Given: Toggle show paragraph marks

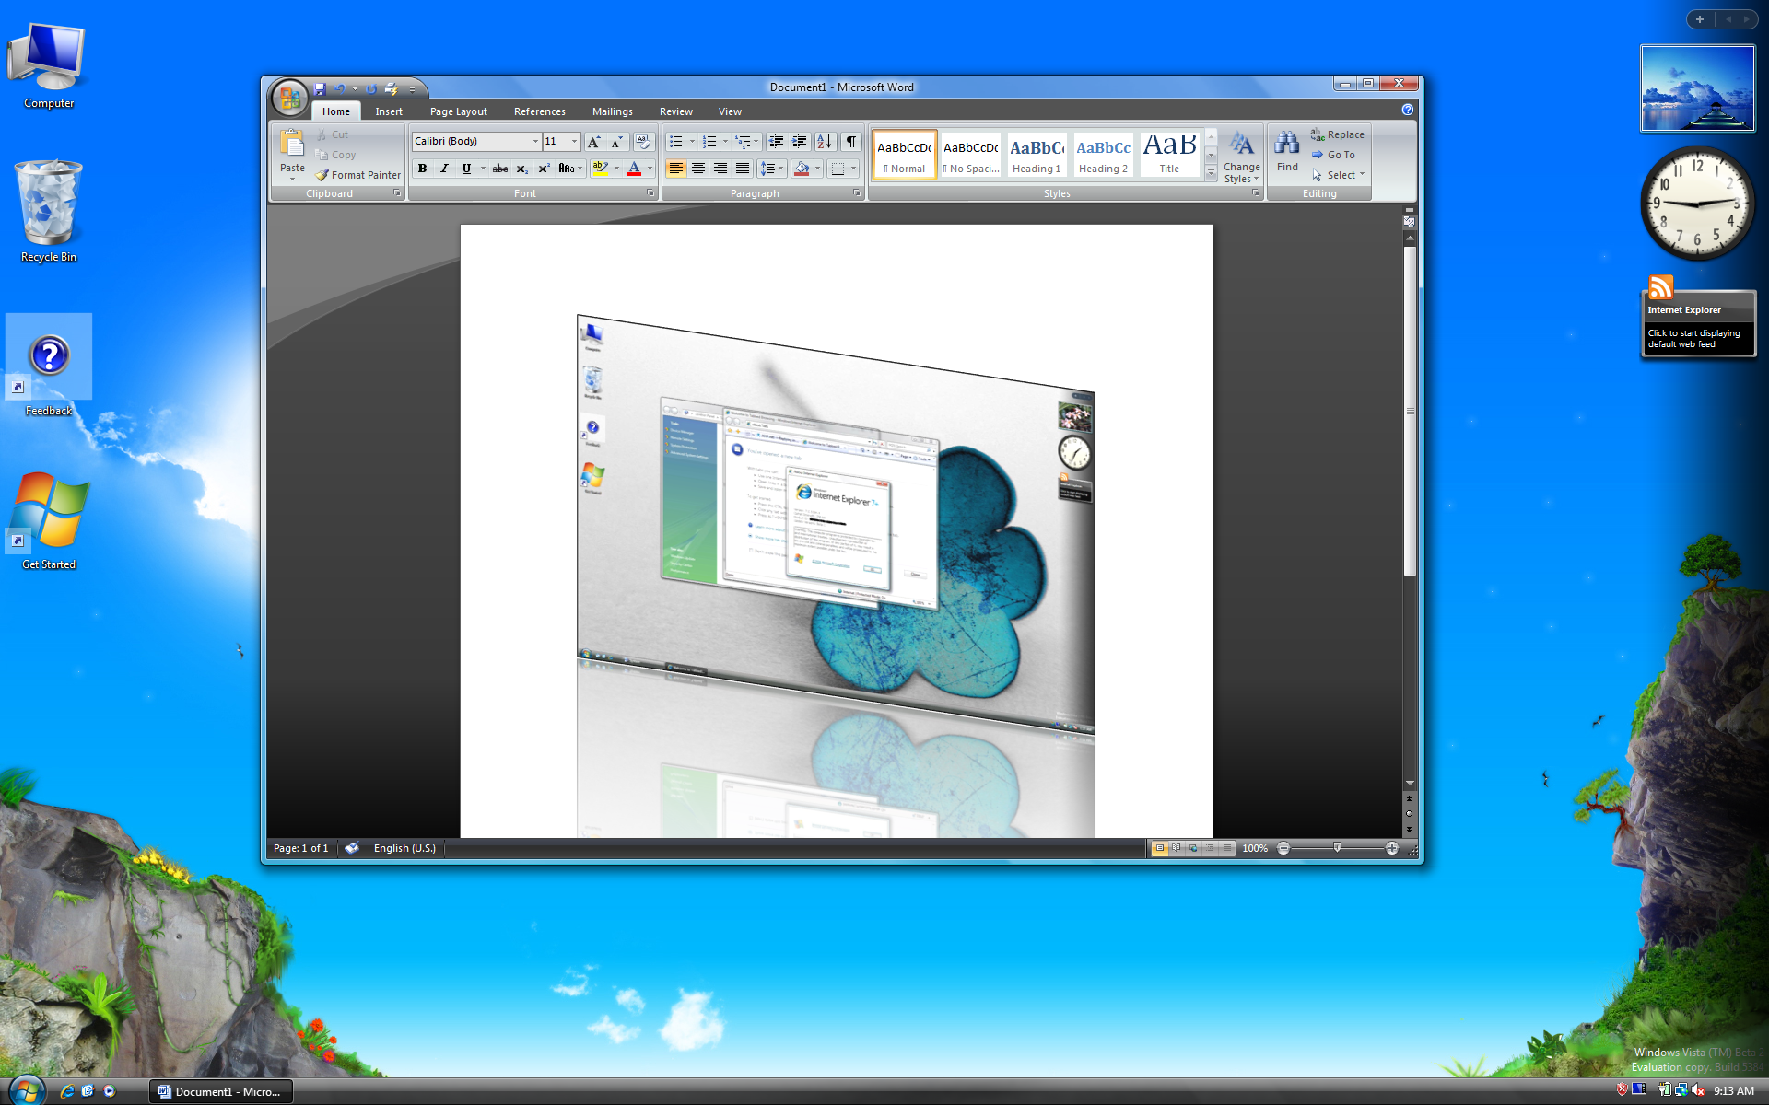Looking at the screenshot, I should coord(851,141).
